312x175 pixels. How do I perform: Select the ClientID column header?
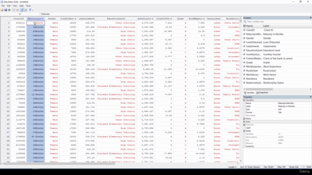coord(19,18)
